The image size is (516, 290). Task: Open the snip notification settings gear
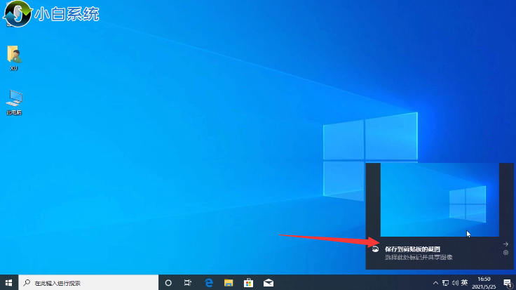506,252
